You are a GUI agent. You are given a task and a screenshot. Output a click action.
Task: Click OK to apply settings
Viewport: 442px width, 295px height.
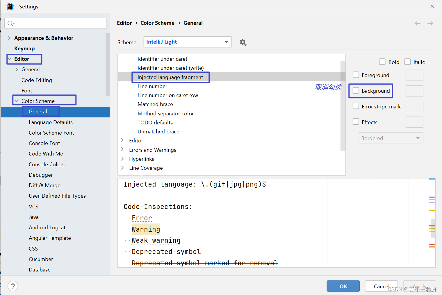tap(343, 286)
